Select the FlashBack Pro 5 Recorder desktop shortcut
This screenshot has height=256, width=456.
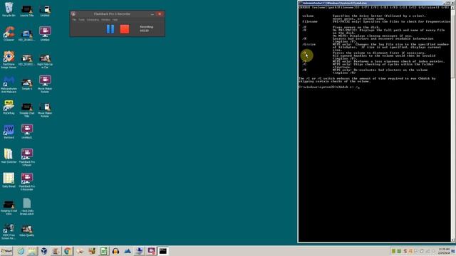(x=27, y=182)
